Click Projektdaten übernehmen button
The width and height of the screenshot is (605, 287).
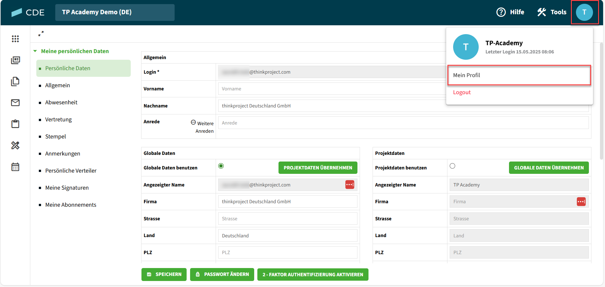click(x=318, y=168)
